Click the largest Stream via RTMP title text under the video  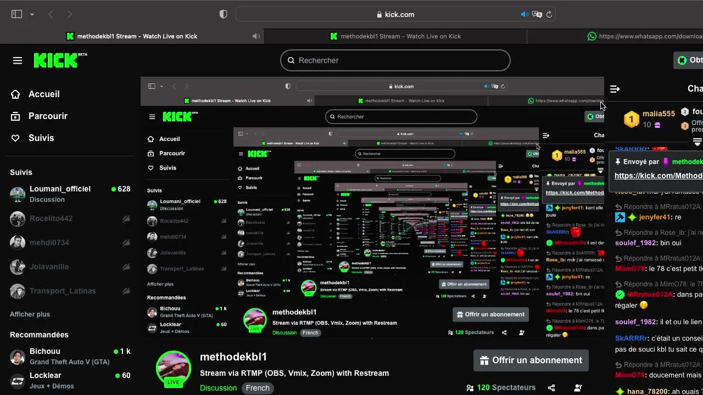[x=294, y=373]
